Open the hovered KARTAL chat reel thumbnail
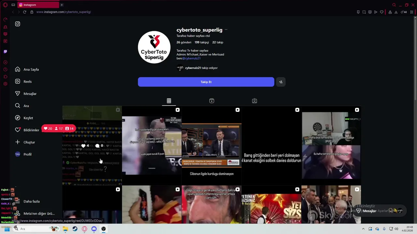This screenshot has height=234, width=417. tap(92, 145)
